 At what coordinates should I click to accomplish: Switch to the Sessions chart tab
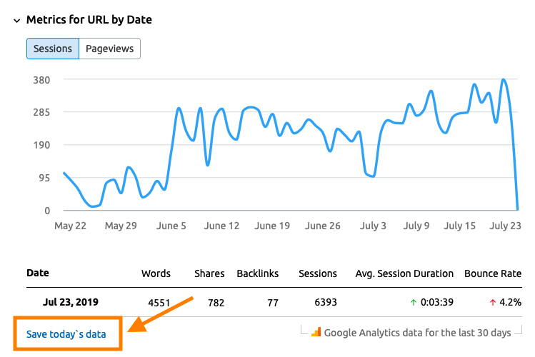[x=53, y=49]
